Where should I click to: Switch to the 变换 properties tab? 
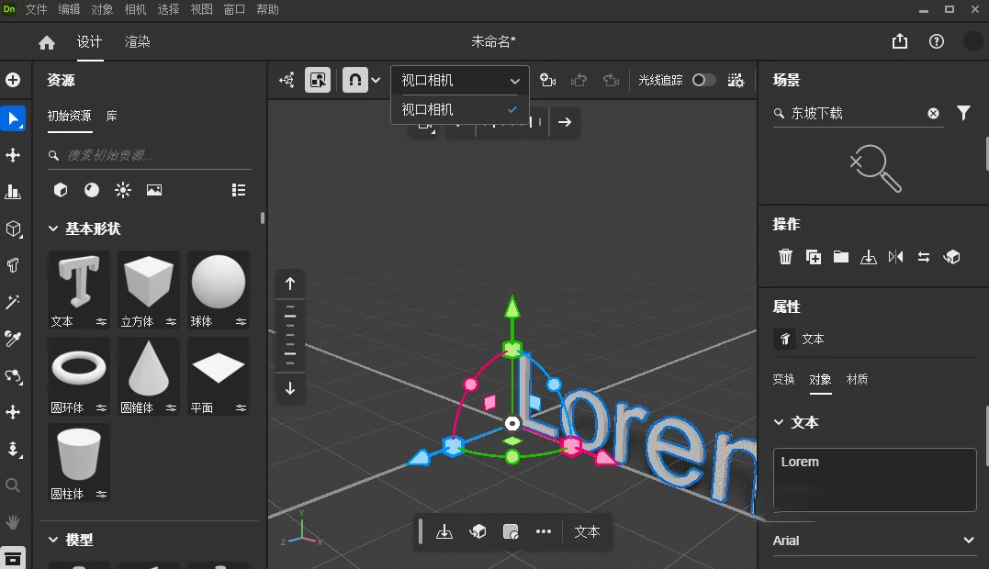[x=784, y=379]
